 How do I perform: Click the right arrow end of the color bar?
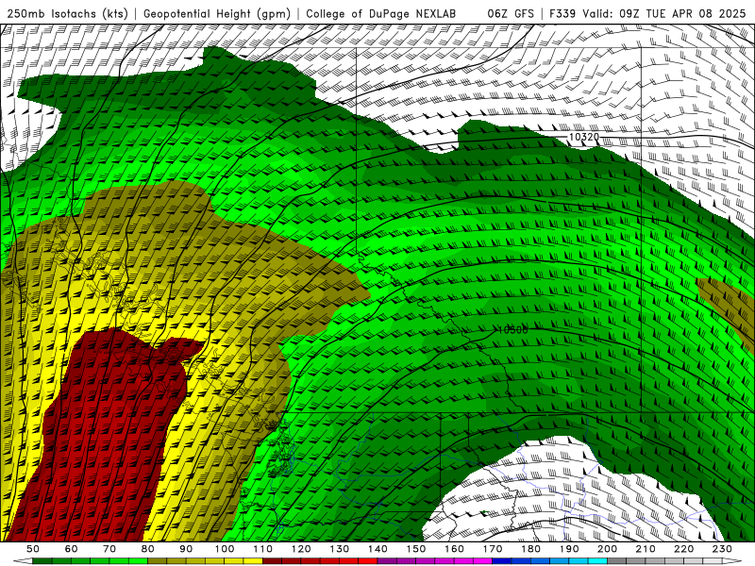coord(732,561)
